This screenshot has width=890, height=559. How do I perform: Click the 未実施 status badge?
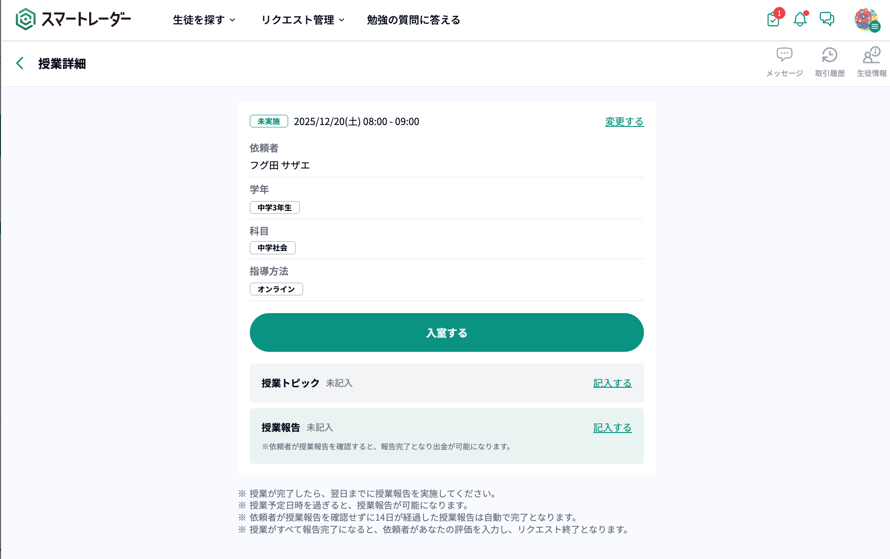268,121
